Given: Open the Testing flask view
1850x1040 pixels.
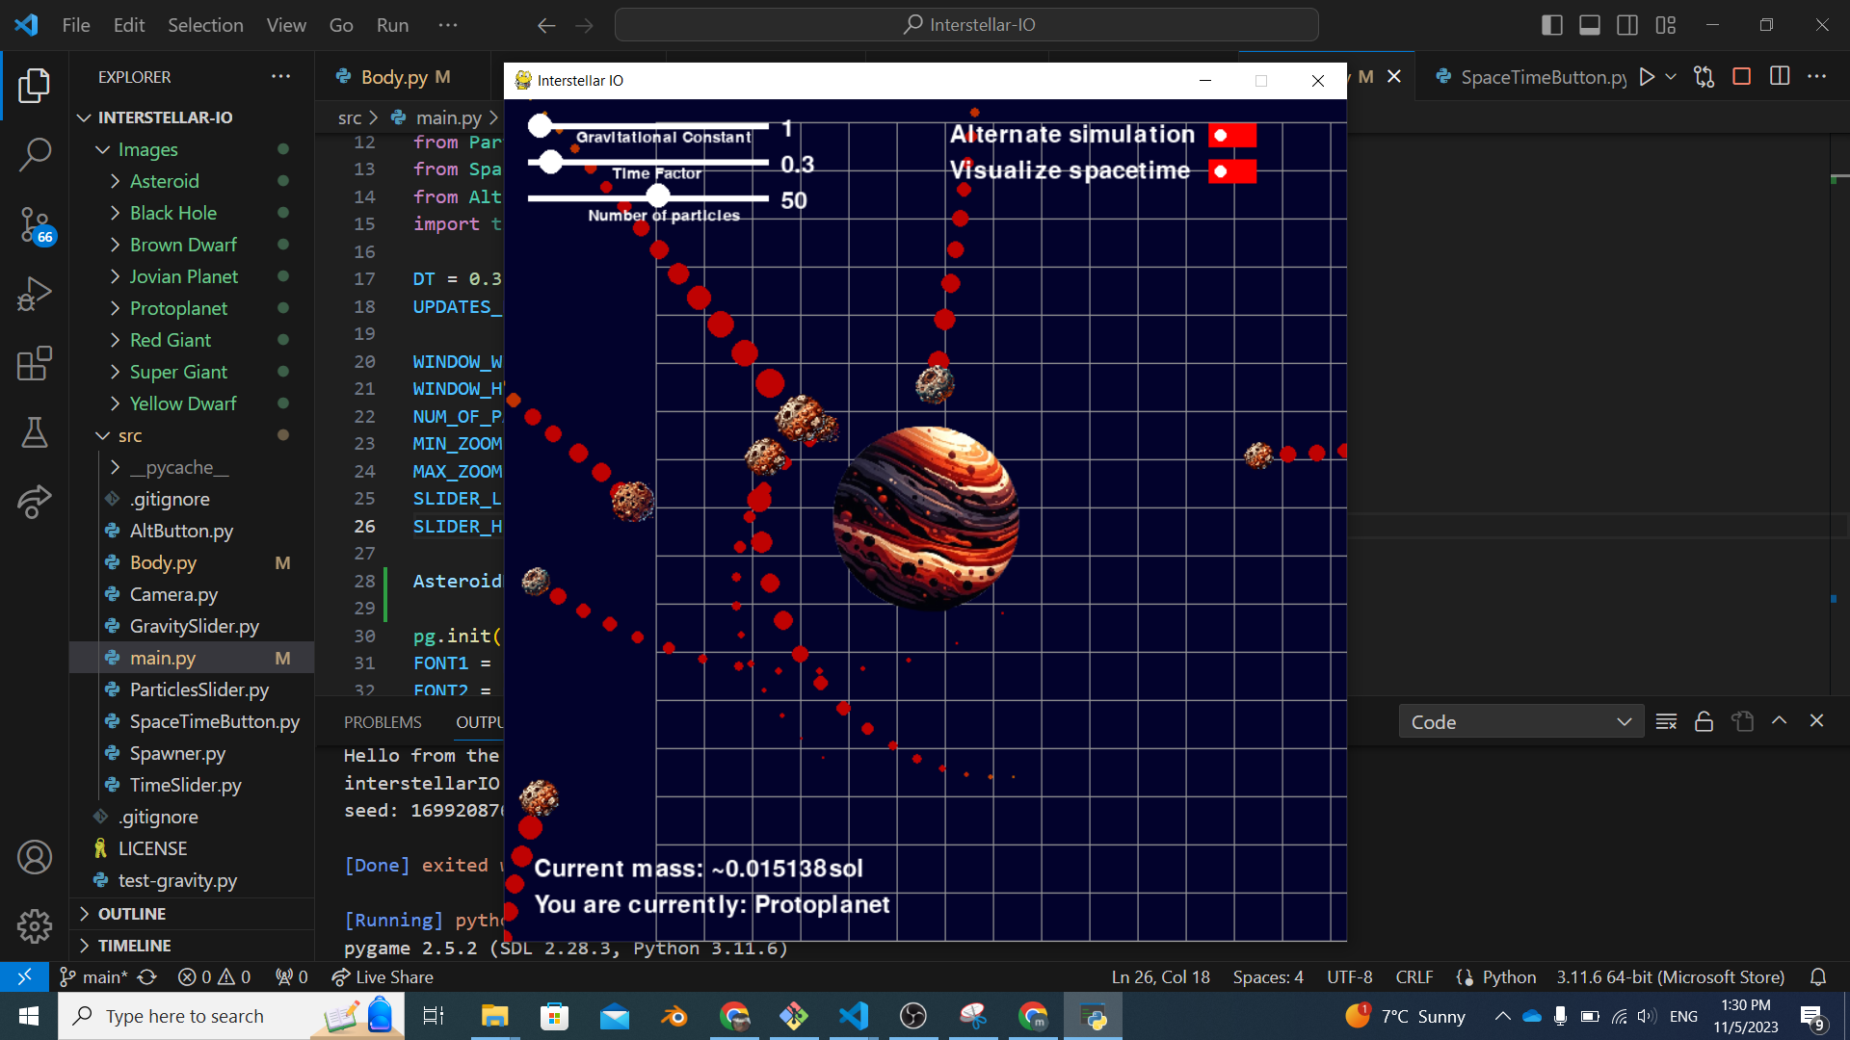Looking at the screenshot, I should [35, 432].
